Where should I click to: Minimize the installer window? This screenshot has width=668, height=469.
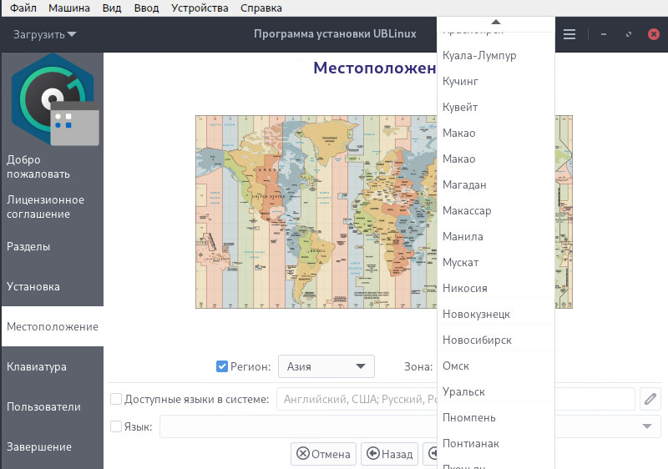[603, 34]
